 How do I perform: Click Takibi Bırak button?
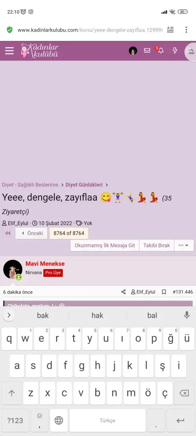click(x=156, y=246)
